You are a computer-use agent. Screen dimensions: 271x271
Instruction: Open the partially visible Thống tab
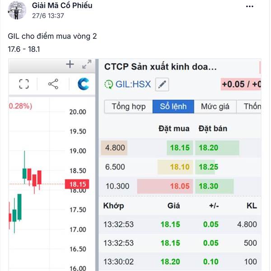[x=249, y=107]
